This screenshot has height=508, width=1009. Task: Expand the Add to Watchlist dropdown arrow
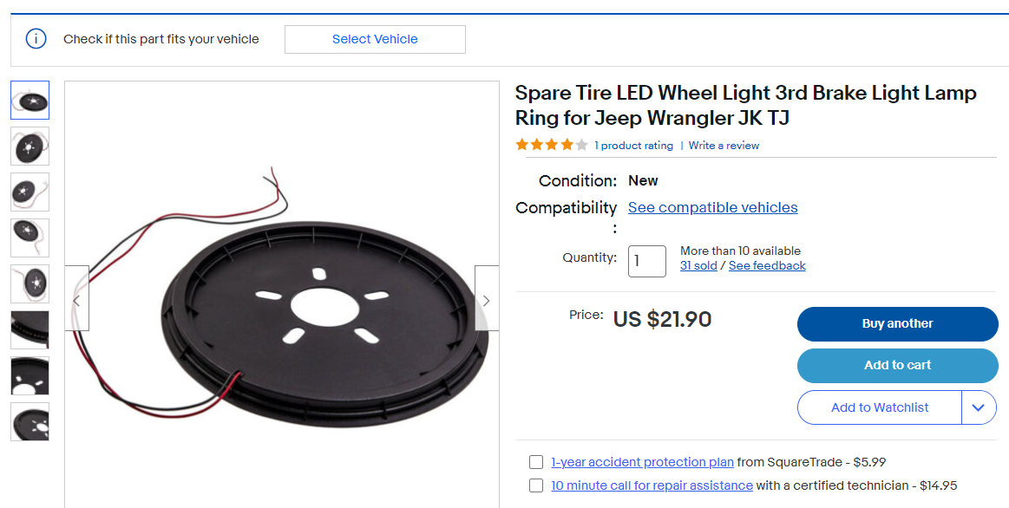[980, 407]
